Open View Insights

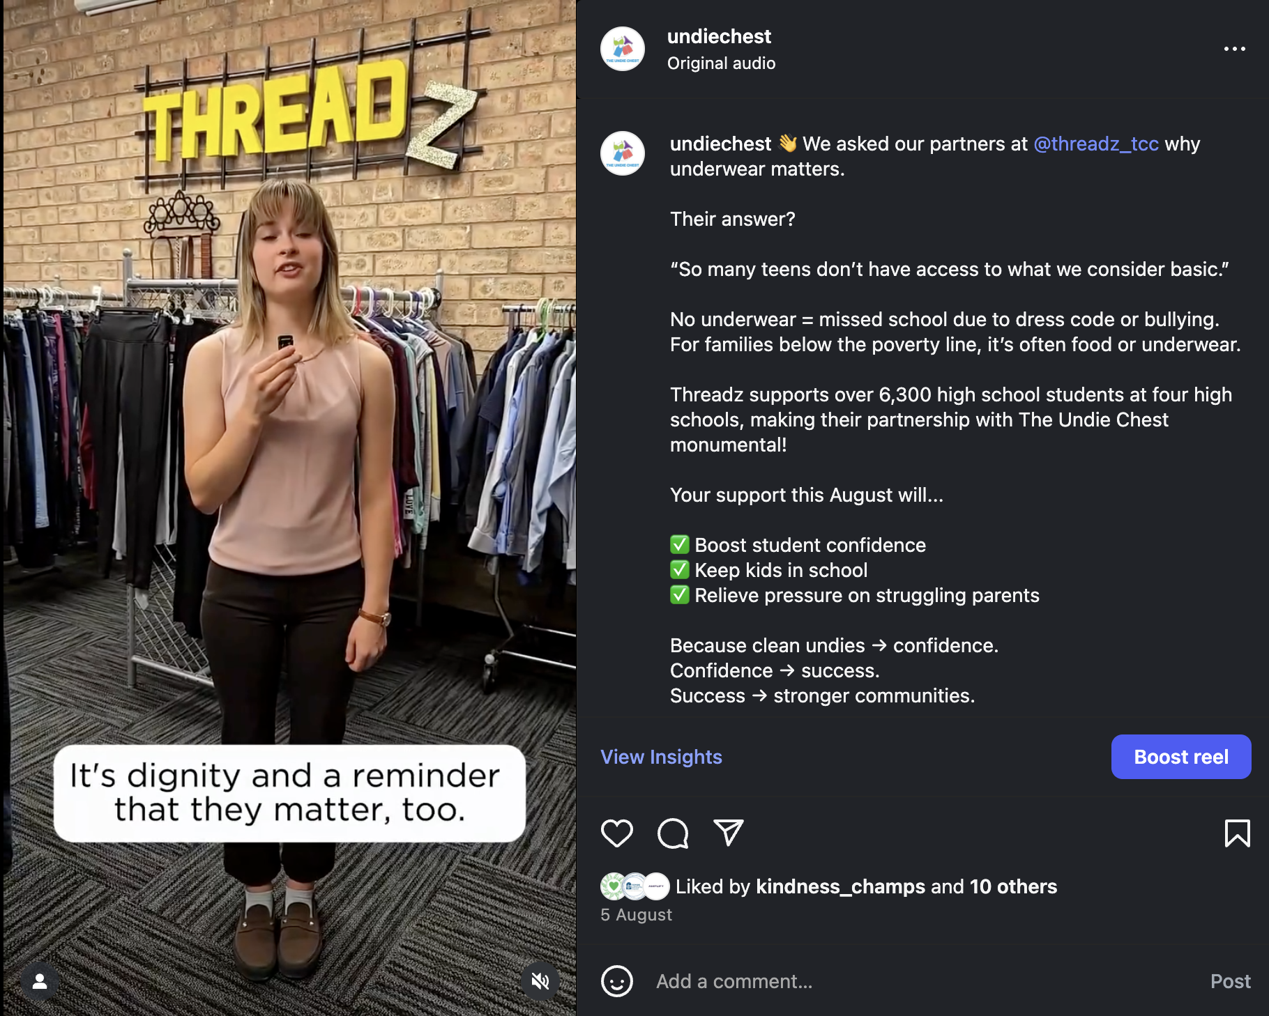662,757
